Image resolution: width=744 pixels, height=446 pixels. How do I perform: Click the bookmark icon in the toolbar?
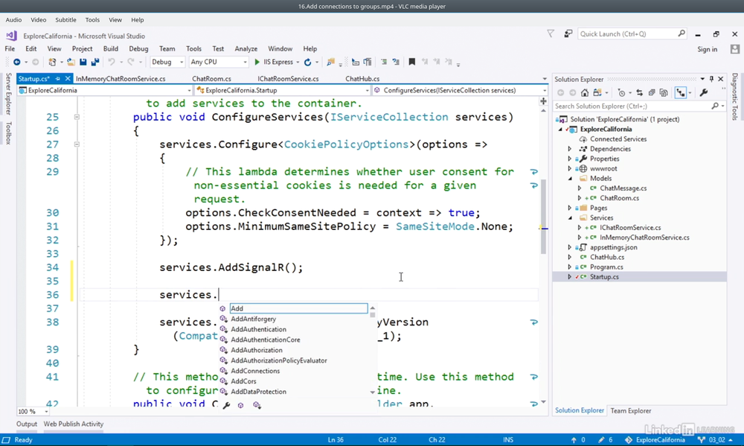tap(411, 63)
